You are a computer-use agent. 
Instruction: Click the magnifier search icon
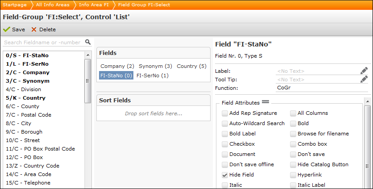88,42
